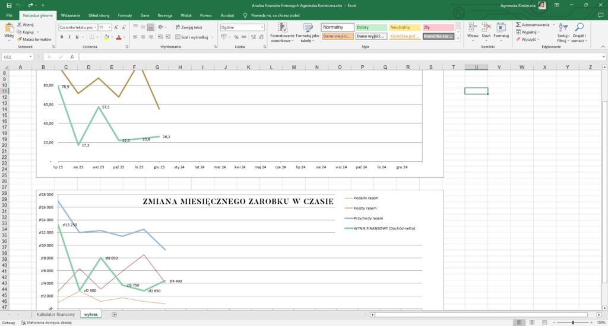Viewport: 608px width, 326px height.
Task: Click column header H
Action: point(180,67)
